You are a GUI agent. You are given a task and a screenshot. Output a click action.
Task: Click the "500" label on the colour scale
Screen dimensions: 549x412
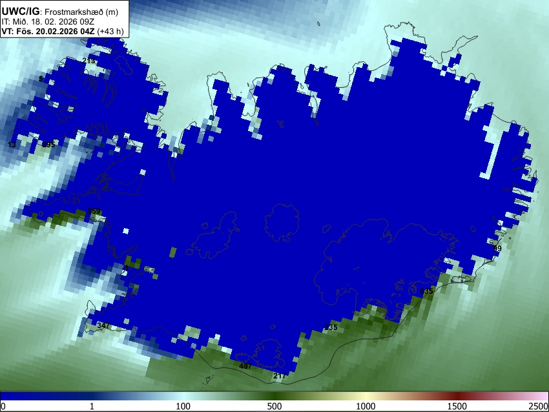tap(274, 406)
